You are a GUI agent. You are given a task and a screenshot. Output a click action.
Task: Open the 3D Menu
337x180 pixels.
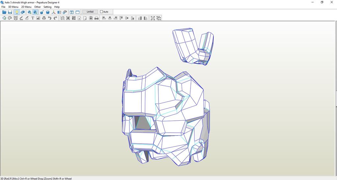coord(13,7)
